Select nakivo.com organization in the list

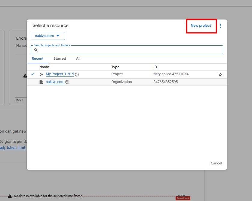point(55,82)
